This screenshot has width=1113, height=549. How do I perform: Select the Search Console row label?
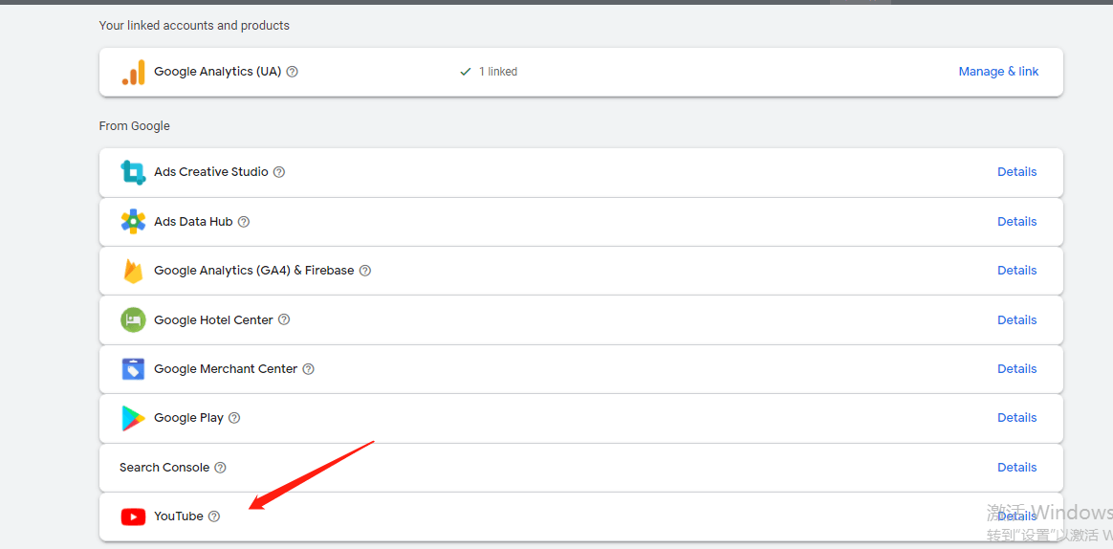[164, 468]
